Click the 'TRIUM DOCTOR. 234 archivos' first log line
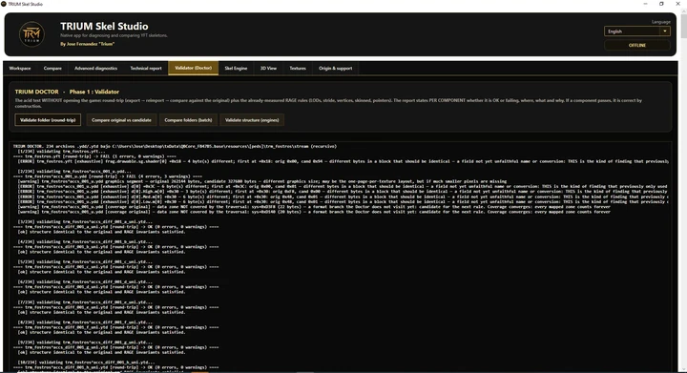Image resolution: width=687 pixels, height=373 pixels. click(176, 146)
